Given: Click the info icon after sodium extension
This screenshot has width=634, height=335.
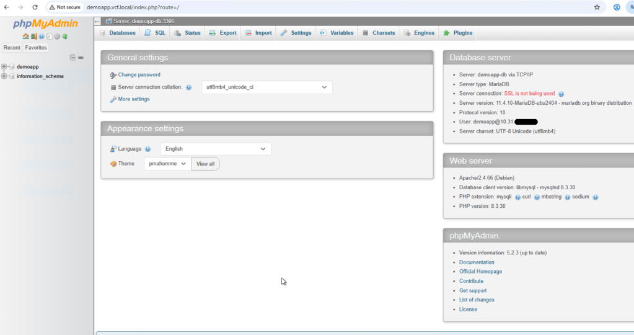Looking at the screenshot, I should coord(595,197).
